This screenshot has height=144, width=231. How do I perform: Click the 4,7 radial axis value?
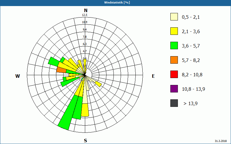(85, 51)
